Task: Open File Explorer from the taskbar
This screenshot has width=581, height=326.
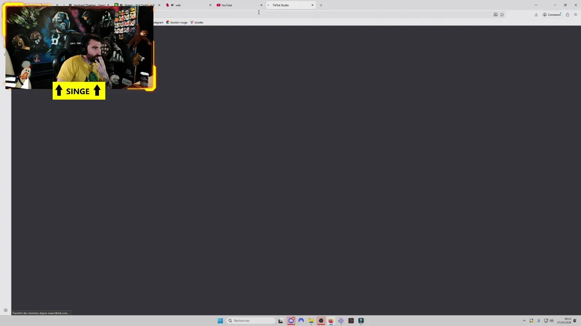Action: (x=311, y=321)
